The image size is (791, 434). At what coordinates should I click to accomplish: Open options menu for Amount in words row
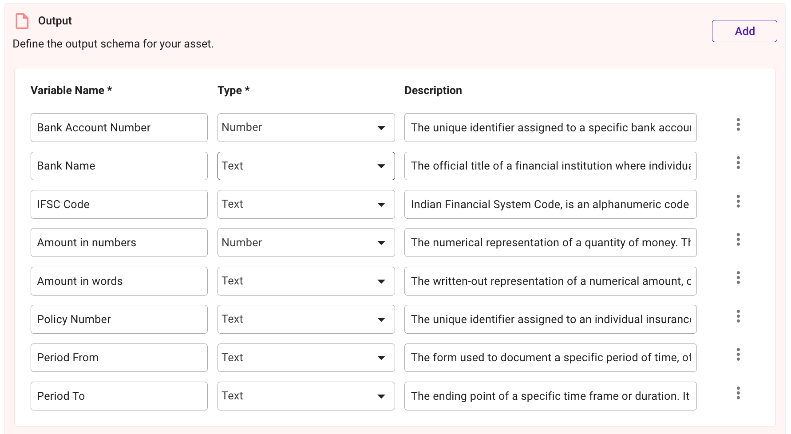(x=738, y=278)
